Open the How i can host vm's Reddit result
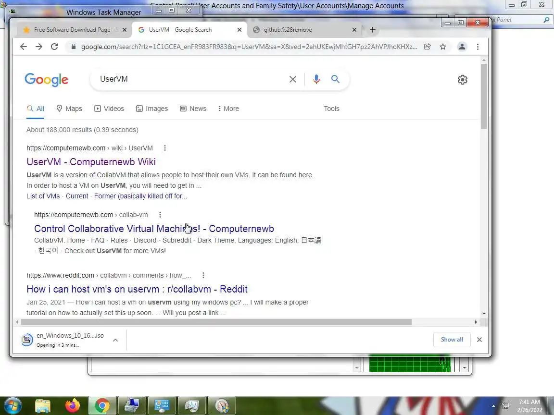The width and height of the screenshot is (554, 415). tap(137, 289)
